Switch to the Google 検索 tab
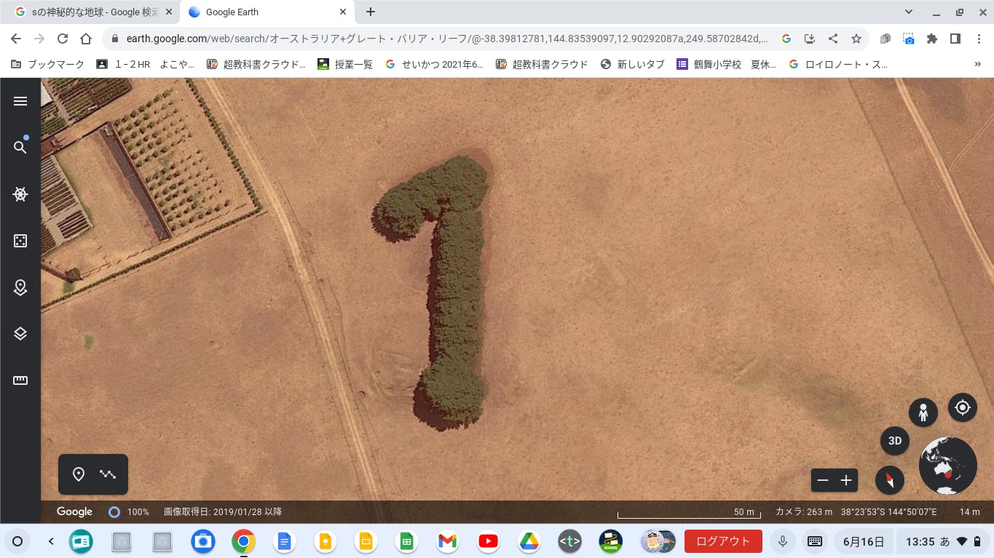The image size is (994, 558). [91, 12]
